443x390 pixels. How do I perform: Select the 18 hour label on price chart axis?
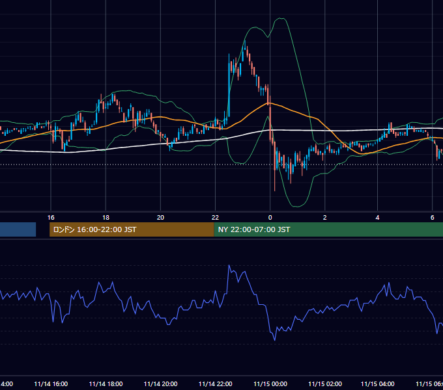(106, 218)
